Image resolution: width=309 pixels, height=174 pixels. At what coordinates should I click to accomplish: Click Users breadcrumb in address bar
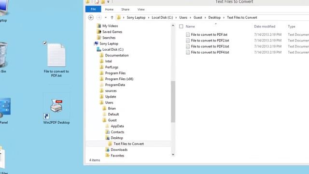183,17
